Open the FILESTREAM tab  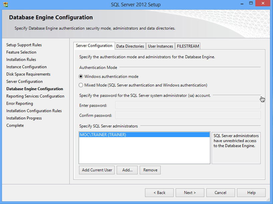(x=188, y=46)
